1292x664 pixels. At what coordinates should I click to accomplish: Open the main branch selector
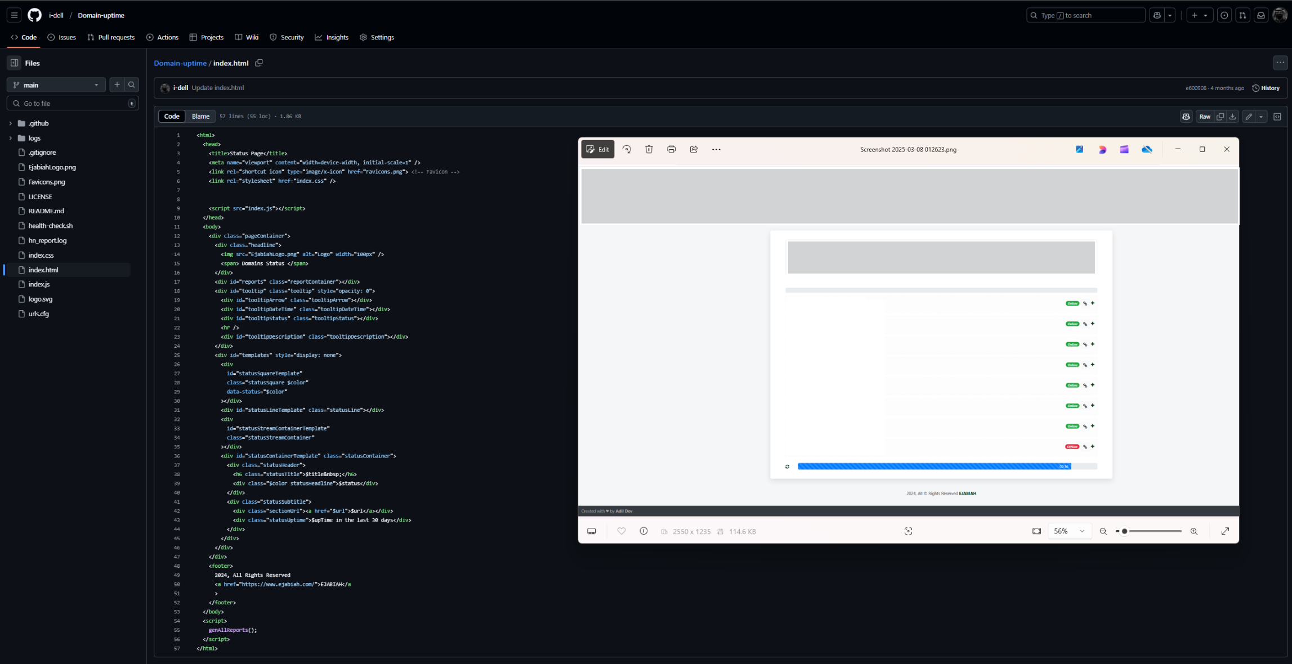55,84
